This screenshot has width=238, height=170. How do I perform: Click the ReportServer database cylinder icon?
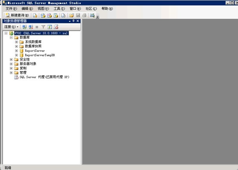tap(21, 51)
